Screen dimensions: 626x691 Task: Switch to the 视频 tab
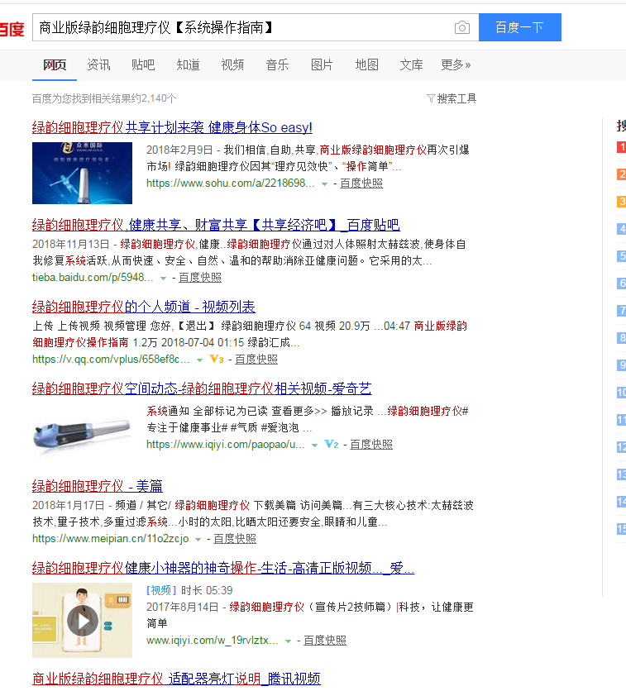pyautogui.click(x=232, y=64)
